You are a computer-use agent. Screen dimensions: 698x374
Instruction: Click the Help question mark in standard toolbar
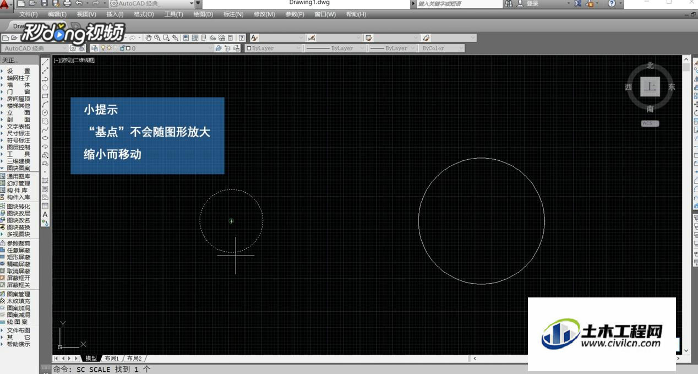tap(242, 38)
